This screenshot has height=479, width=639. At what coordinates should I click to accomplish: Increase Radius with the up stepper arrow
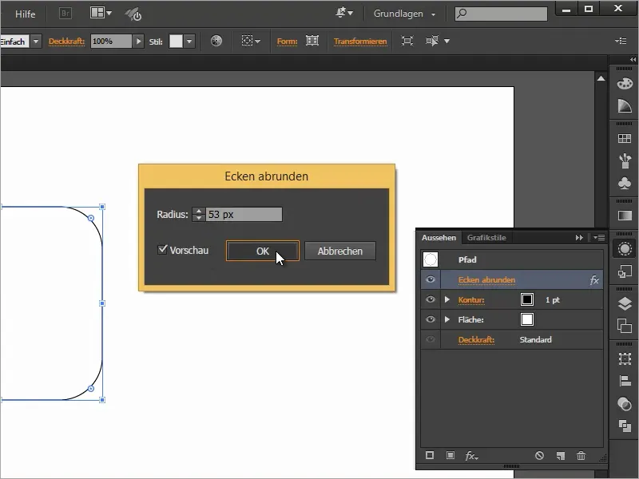198,211
